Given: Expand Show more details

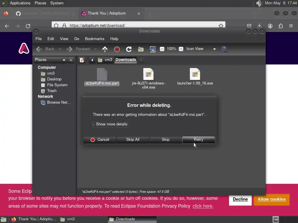Looking at the screenshot, I should pos(110,124).
